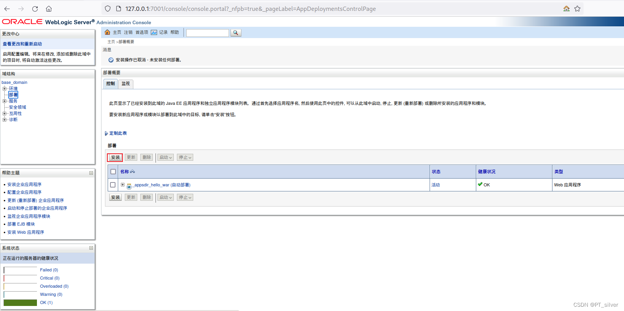Tick the select-all checkbox in the table header
Screen dimensions: 624x311
(x=113, y=172)
